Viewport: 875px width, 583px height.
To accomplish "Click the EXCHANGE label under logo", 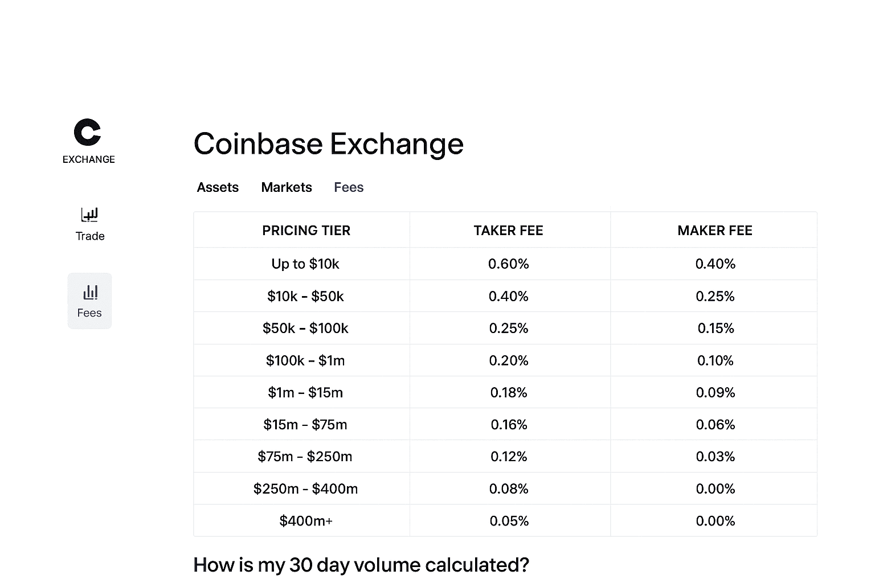I will pos(89,159).
